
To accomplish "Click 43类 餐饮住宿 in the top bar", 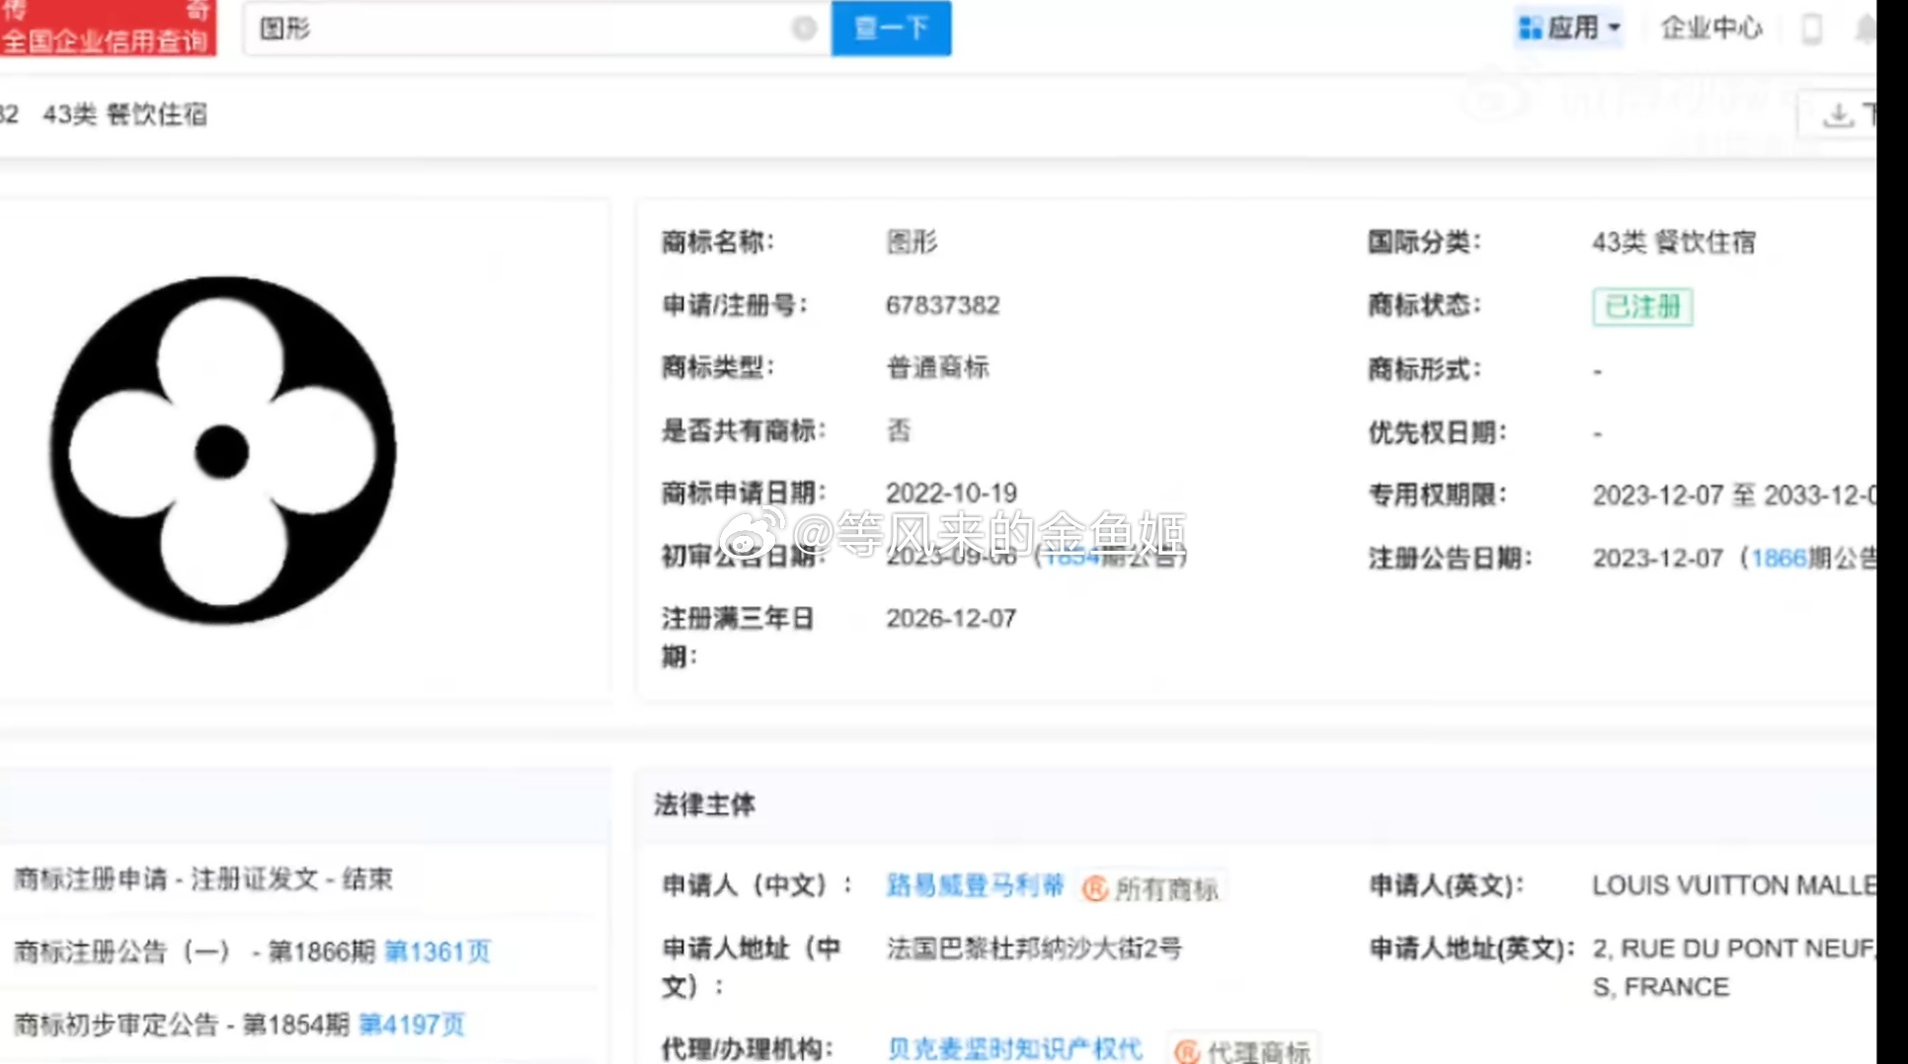I will click(125, 114).
